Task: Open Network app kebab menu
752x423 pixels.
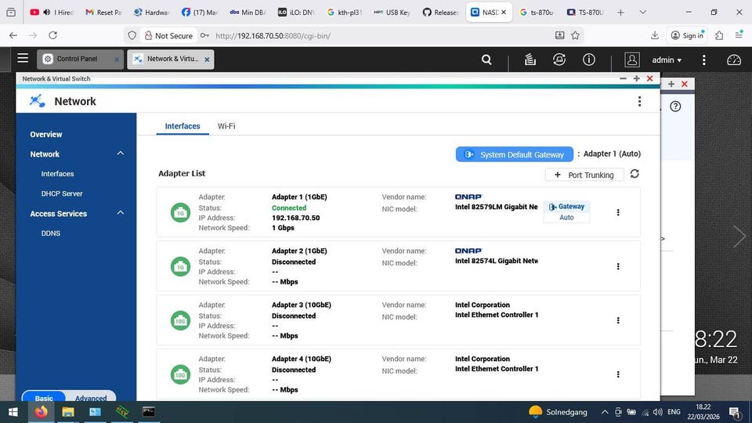Action: click(x=639, y=102)
